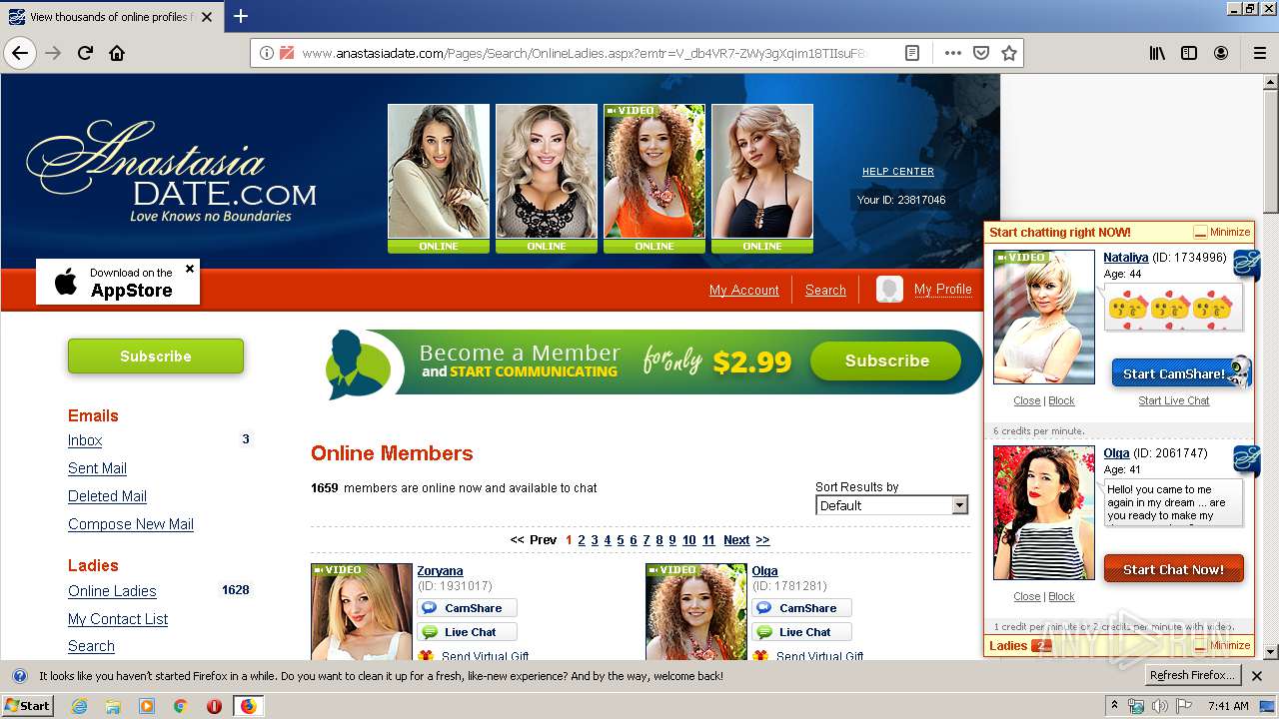Open the Online Ladies list

coord(112,591)
